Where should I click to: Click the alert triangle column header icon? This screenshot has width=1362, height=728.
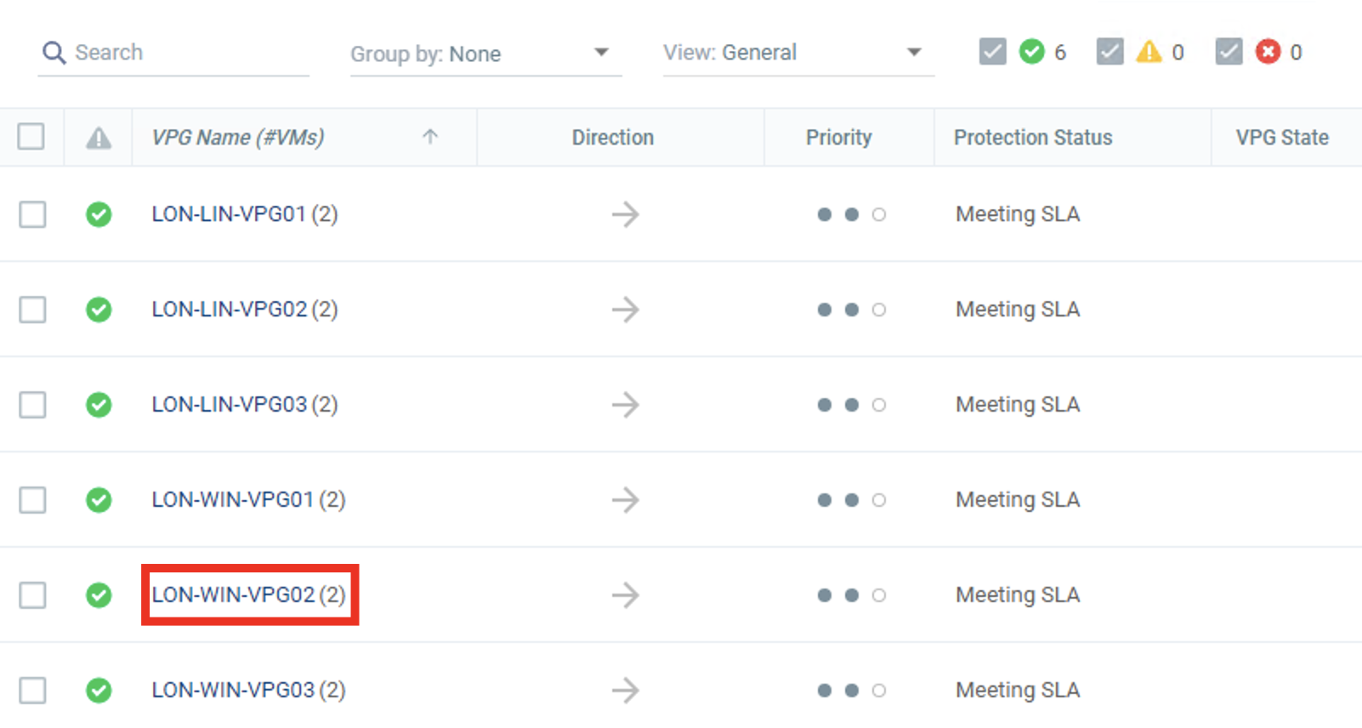click(99, 138)
